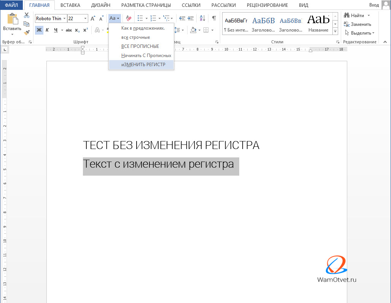Click the Найти (Find) button
This screenshot has height=303, width=391.
pyautogui.click(x=357, y=15)
